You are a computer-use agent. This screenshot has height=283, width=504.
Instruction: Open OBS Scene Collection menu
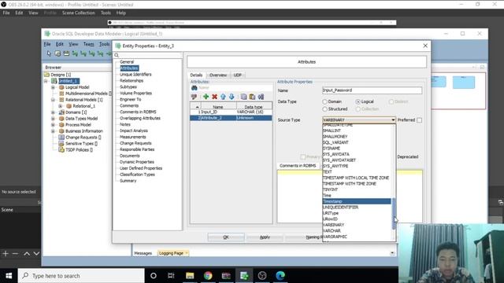coord(79,13)
